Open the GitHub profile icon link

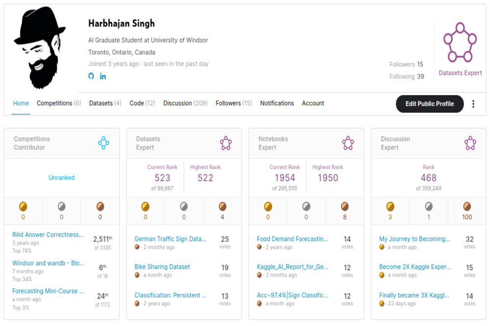click(x=91, y=76)
